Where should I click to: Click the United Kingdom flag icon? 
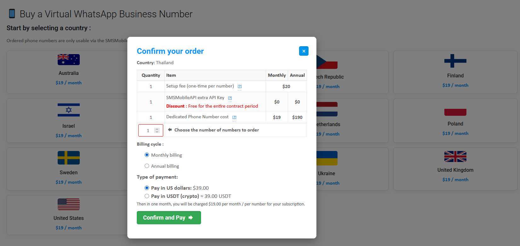click(x=455, y=156)
